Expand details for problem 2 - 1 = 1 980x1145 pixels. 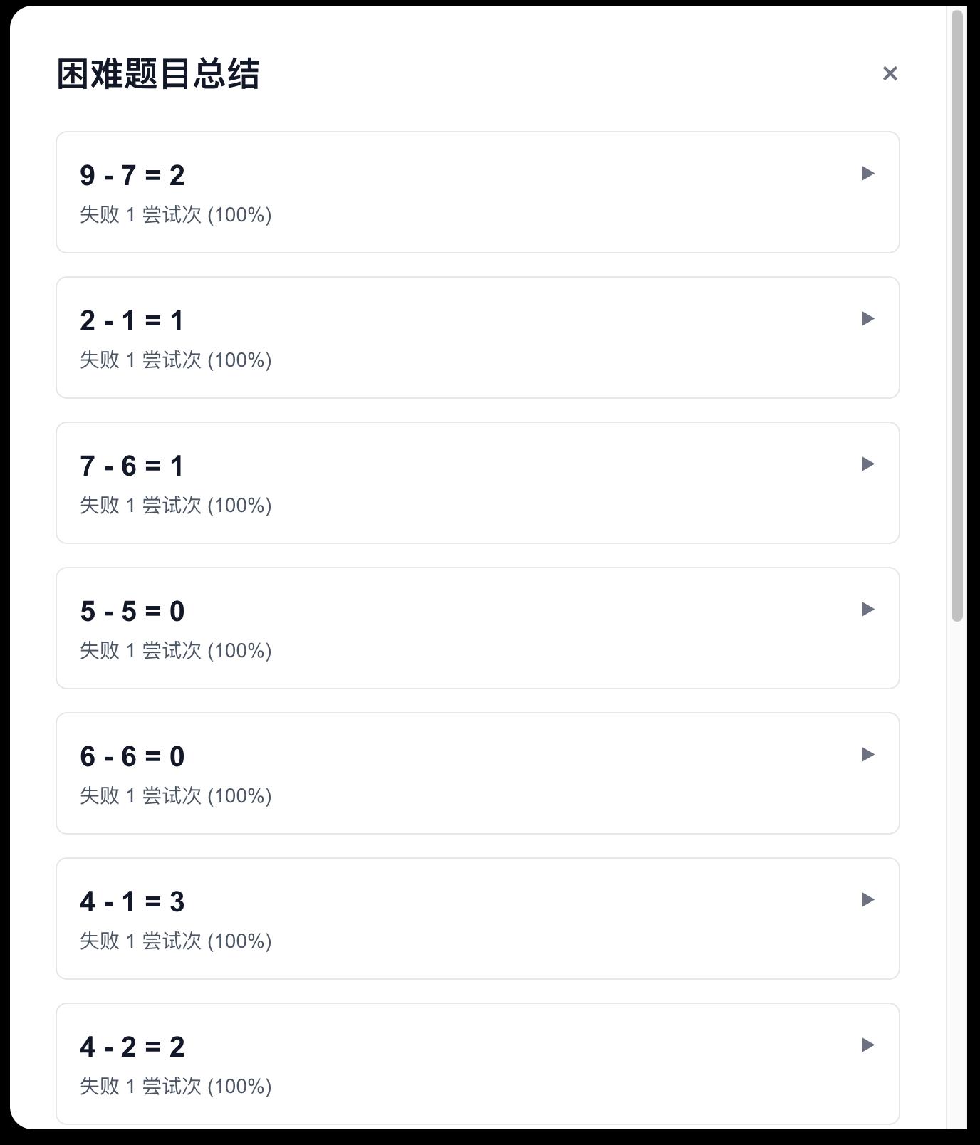pyautogui.click(x=868, y=319)
